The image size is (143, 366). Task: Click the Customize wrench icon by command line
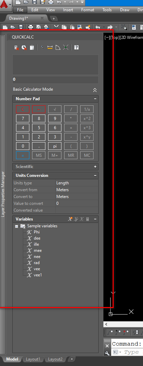[107, 353]
